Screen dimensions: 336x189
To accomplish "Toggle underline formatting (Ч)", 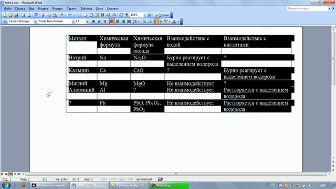I will 104,22.
